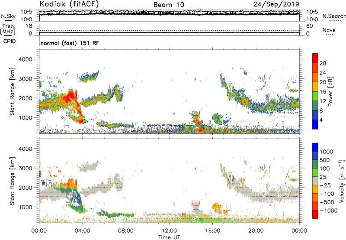This screenshot has height=240, width=346.
Task: Click the "20" label on the Power colorbar
Action: [x=323, y=82]
